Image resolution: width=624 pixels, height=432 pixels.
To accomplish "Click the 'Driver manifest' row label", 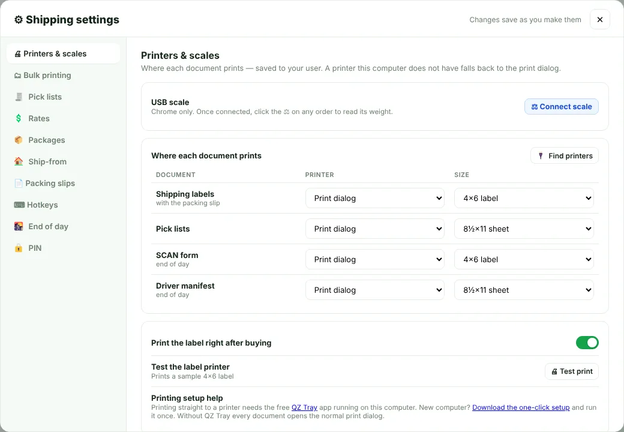I will [185, 286].
